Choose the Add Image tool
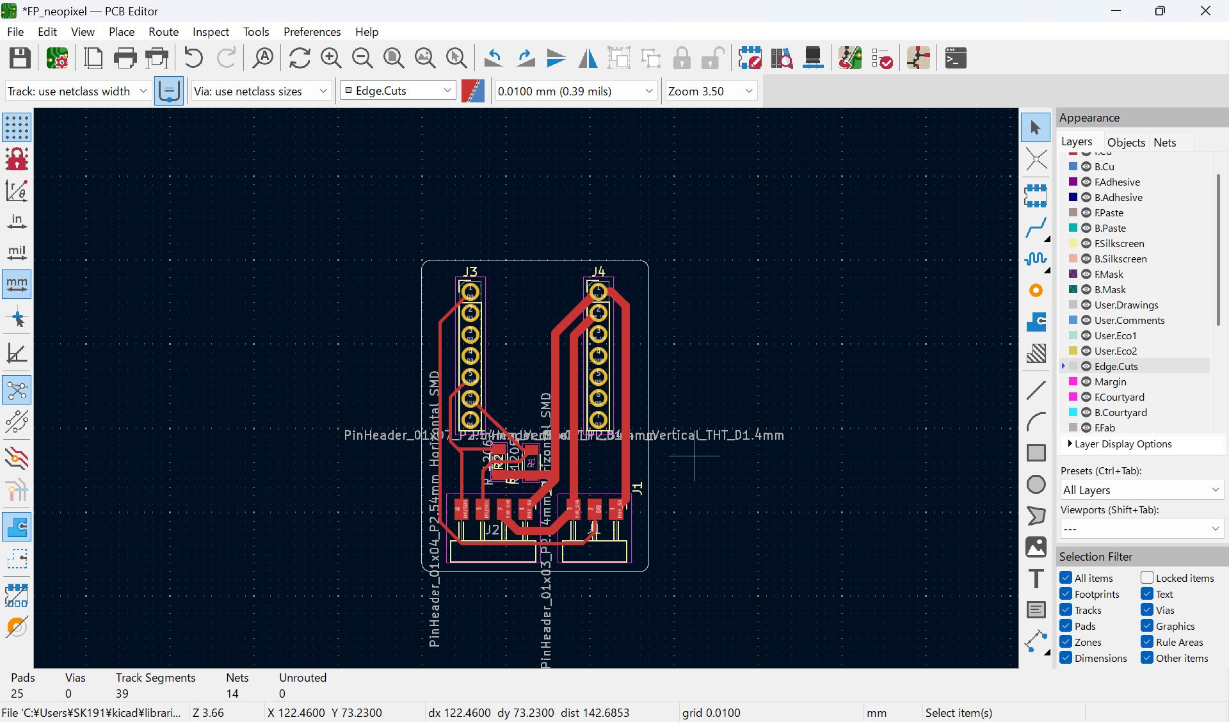Image resolution: width=1229 pixels, height=722 pixels. click(1036, 547)
